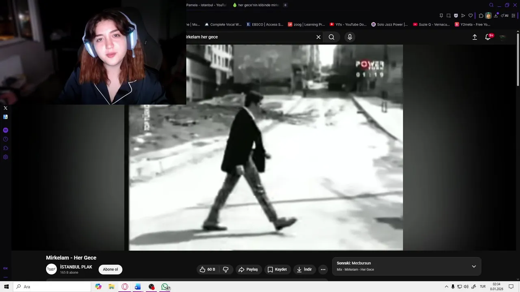Show hidden system tray icons chevron
Viewport: 520px width, 292px height.
coord(446,287)
